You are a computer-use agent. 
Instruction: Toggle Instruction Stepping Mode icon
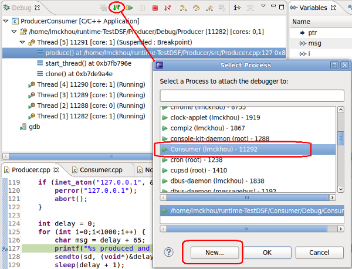237,8
